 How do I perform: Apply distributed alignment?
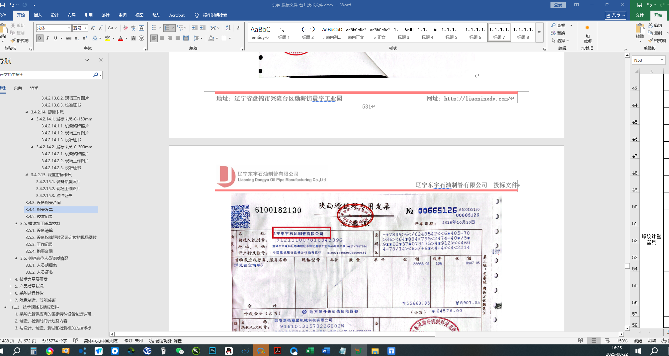click(x=186, y=38)
